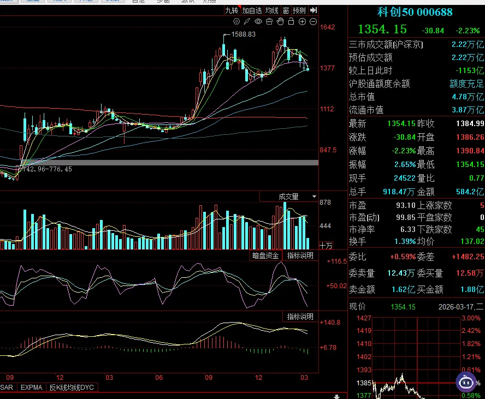Click the 市盈 93.10 value

tap(406, 205)
